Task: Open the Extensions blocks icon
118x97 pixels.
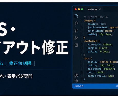Action: (x=76, y=45)
